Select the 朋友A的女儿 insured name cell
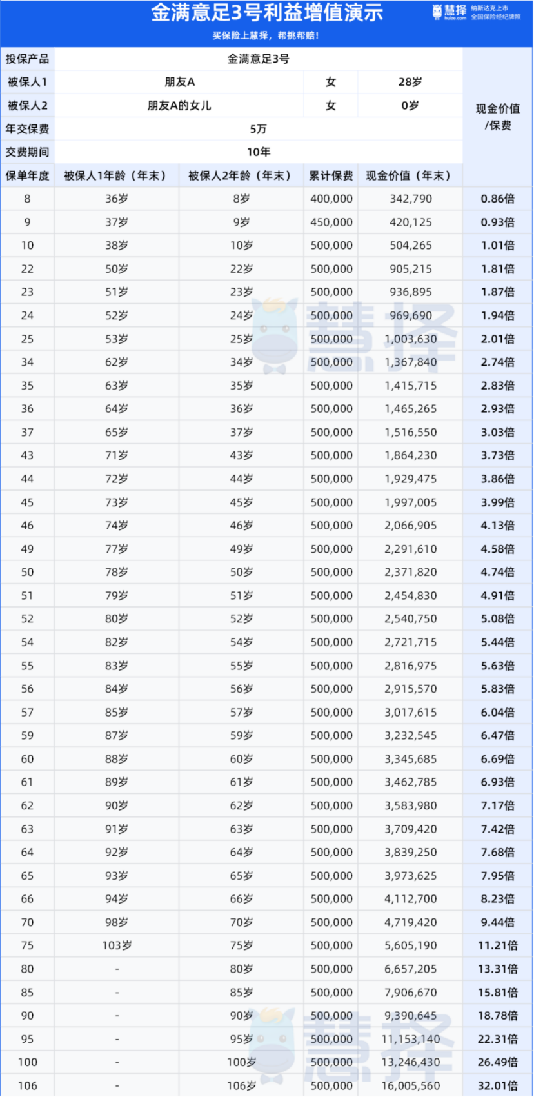Image resolution: width=534 pixels, height=1097 pixels. click(x=179, y=105)
